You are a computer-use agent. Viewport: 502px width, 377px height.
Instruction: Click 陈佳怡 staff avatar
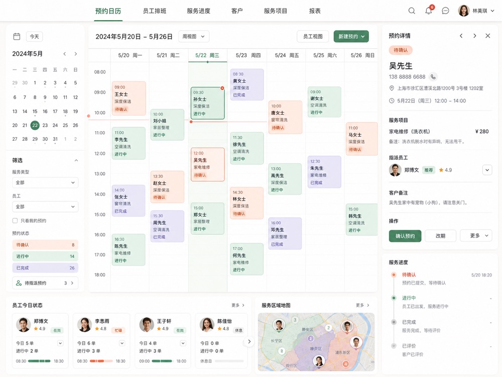[207, 325]
